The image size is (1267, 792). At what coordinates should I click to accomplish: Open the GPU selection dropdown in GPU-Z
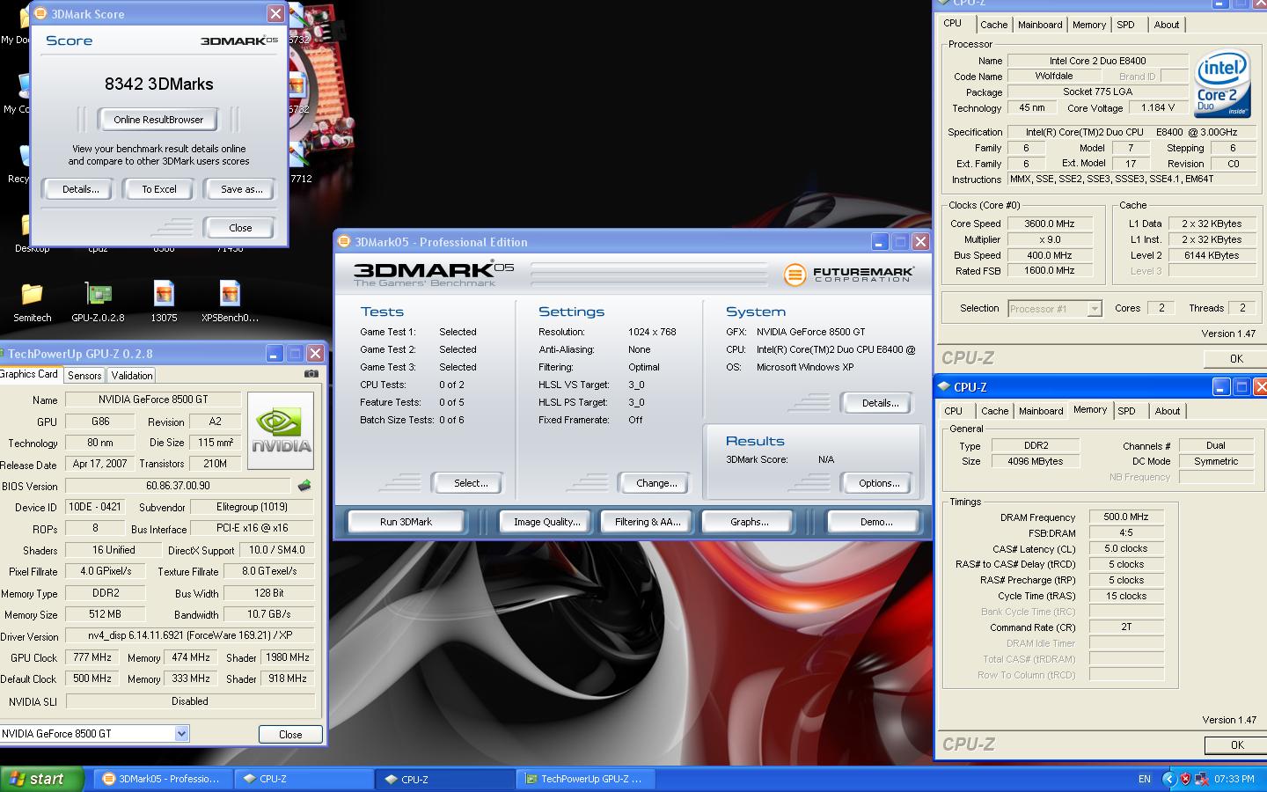[x=181, y=733]
